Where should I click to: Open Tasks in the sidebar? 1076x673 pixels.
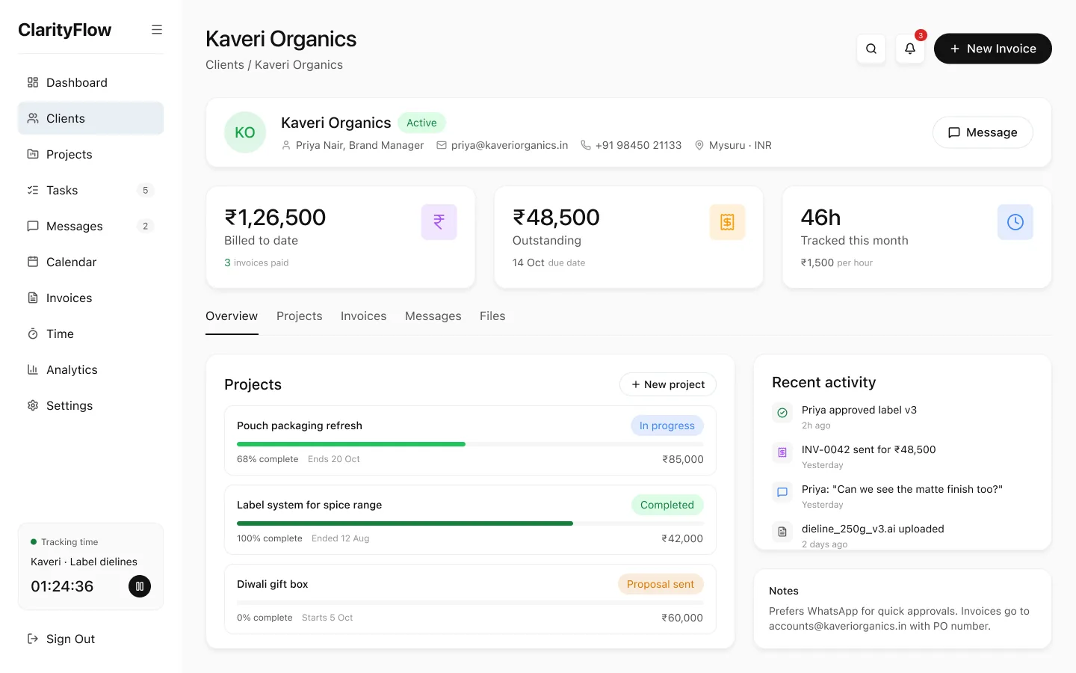click(90, 190)
